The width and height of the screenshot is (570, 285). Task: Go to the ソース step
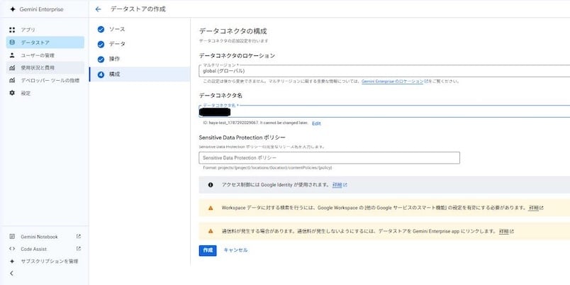[x=140, y=30]
